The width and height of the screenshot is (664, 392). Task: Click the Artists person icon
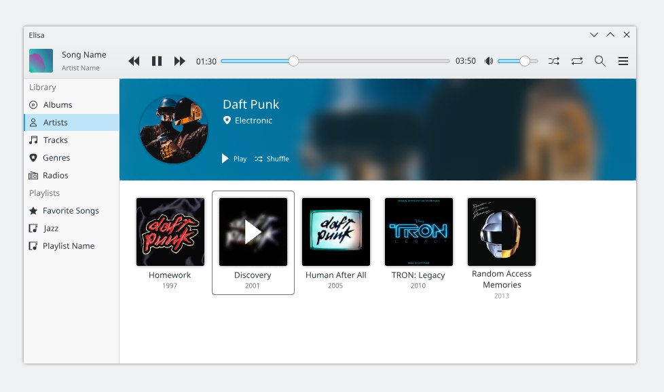pyautogui.click(x=33, y=123)
